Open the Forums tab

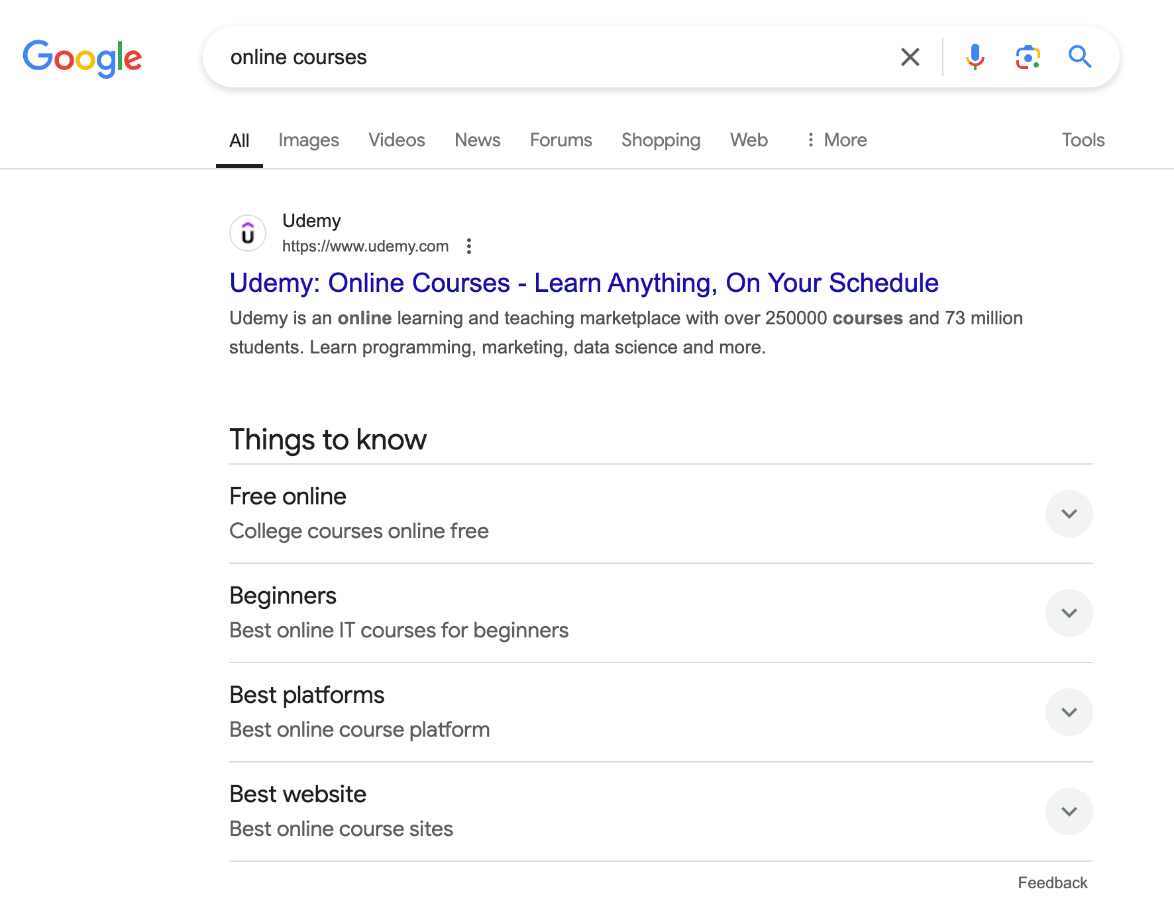pos(561,140)
